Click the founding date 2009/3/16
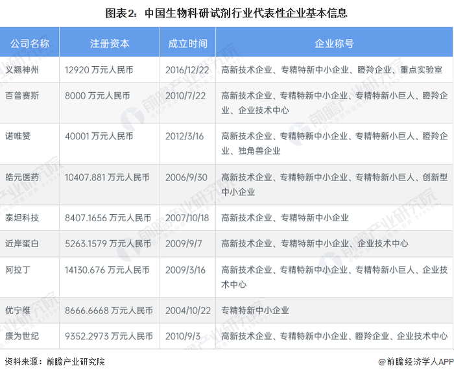The image size is (454, 375). click(x=185, y=270)
